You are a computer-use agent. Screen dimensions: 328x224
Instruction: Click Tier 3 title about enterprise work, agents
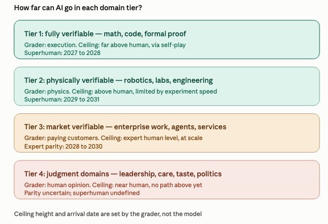[x=125, y=127]
